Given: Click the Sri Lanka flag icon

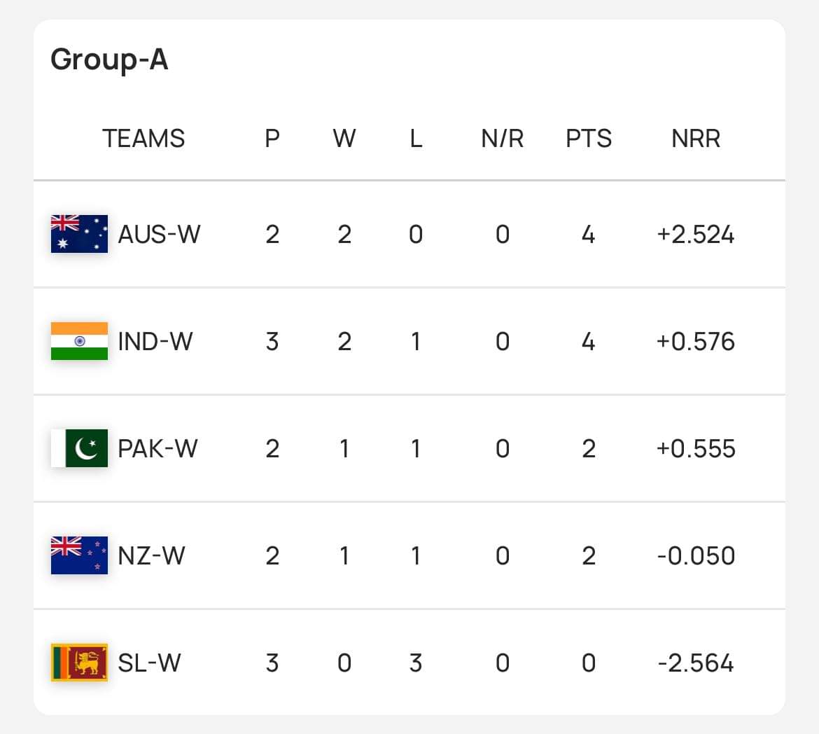Looking at the screenshot, I should tap(79, 663).
